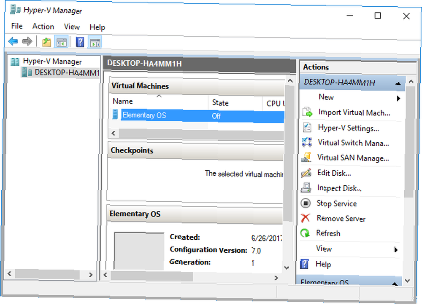Image resolution: width=422 pixels, height=305 pixels.
Task: Click the Import Virtual Machine icon
Action: 307,112
